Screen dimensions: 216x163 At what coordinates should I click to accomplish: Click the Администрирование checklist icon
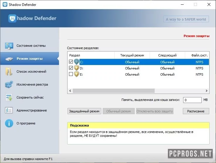(9, 110)
